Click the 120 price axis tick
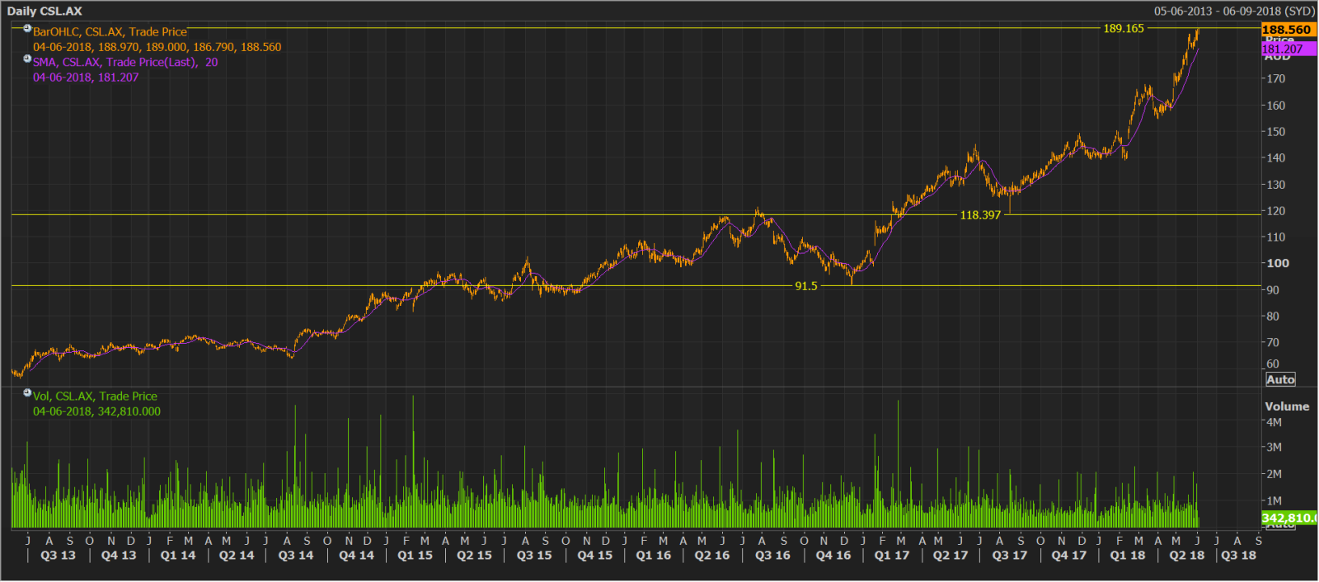 click(1275, 211)
